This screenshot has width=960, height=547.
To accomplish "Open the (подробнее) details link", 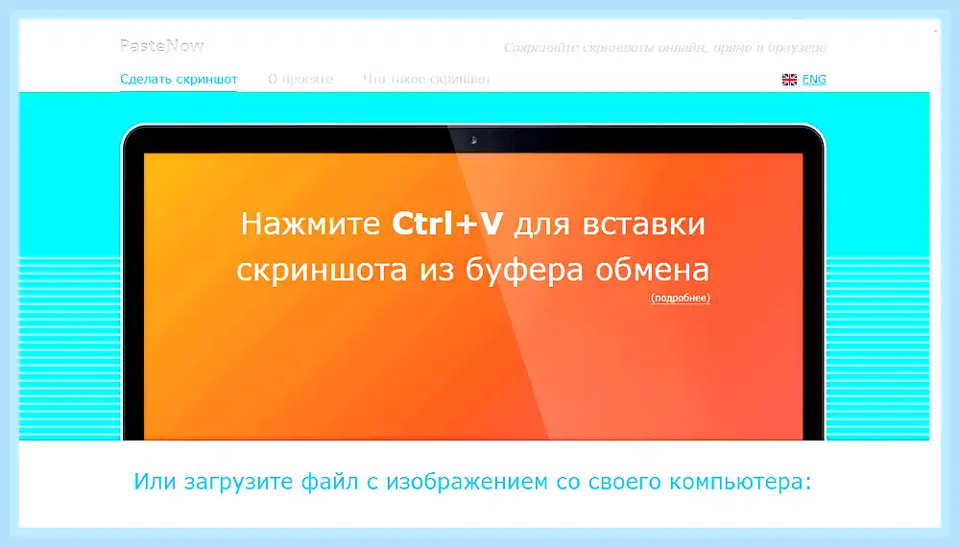I will coord(681,298).
